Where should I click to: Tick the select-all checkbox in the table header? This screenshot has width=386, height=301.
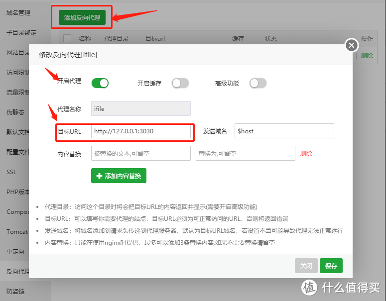click(67, 38)
